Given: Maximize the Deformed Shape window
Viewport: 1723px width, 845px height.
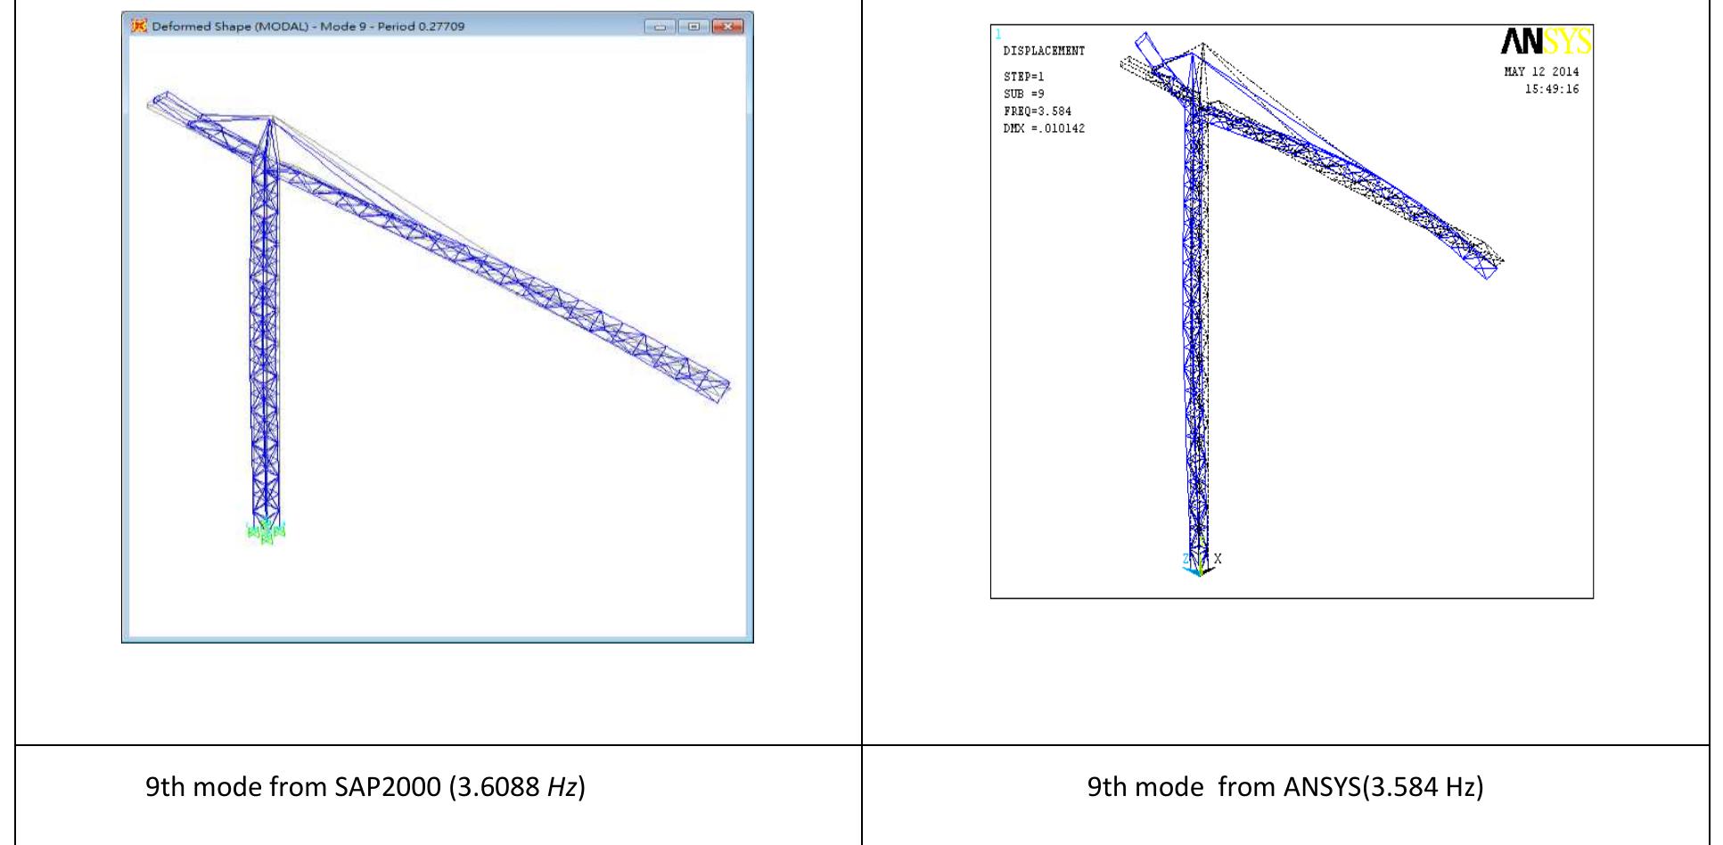Looking at the screenshot, I should click(693, 27).
